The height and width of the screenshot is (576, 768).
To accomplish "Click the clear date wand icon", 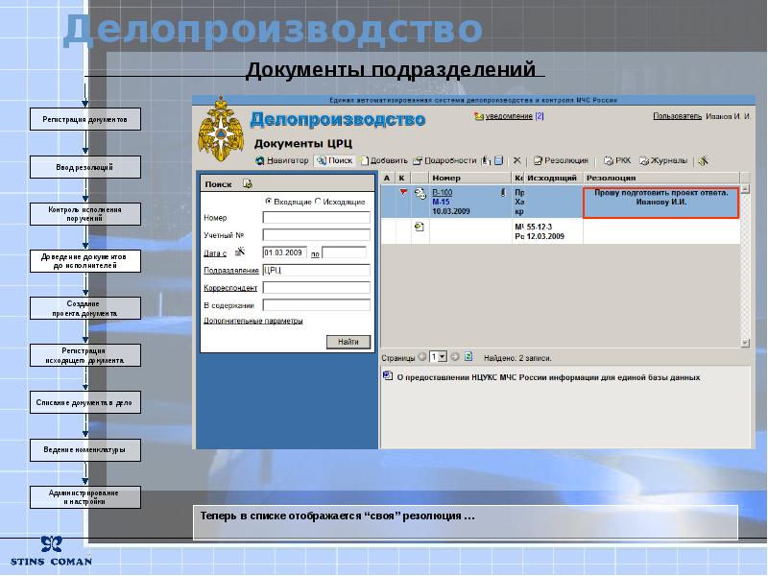I will tap(239, 252).
